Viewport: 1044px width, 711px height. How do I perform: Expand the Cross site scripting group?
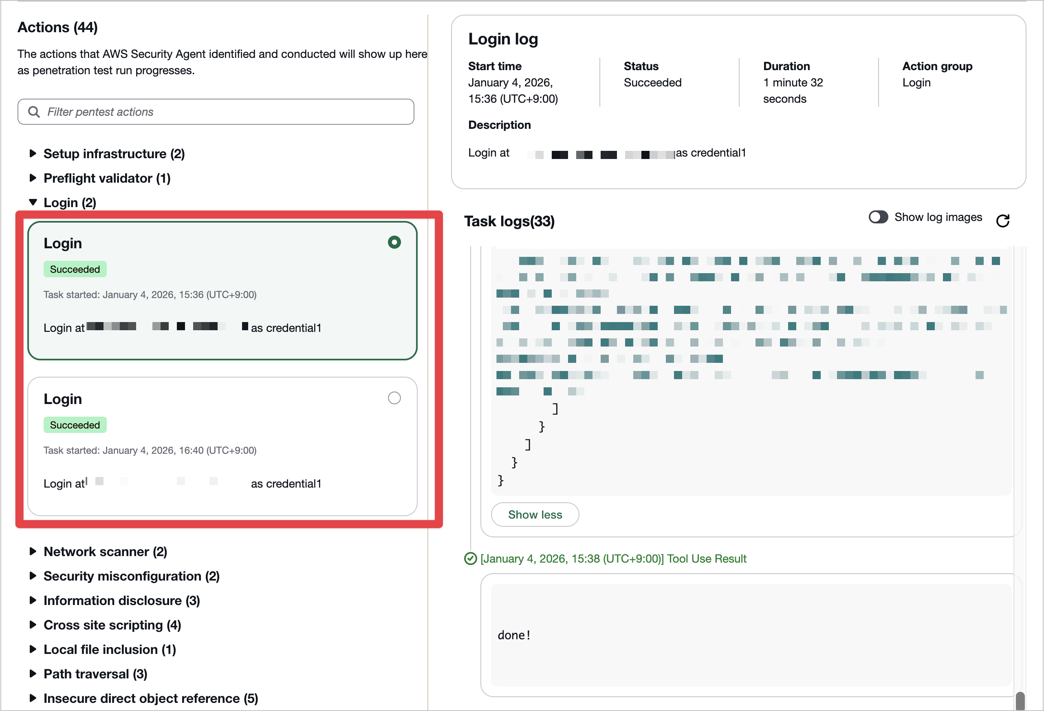[33, 625]
